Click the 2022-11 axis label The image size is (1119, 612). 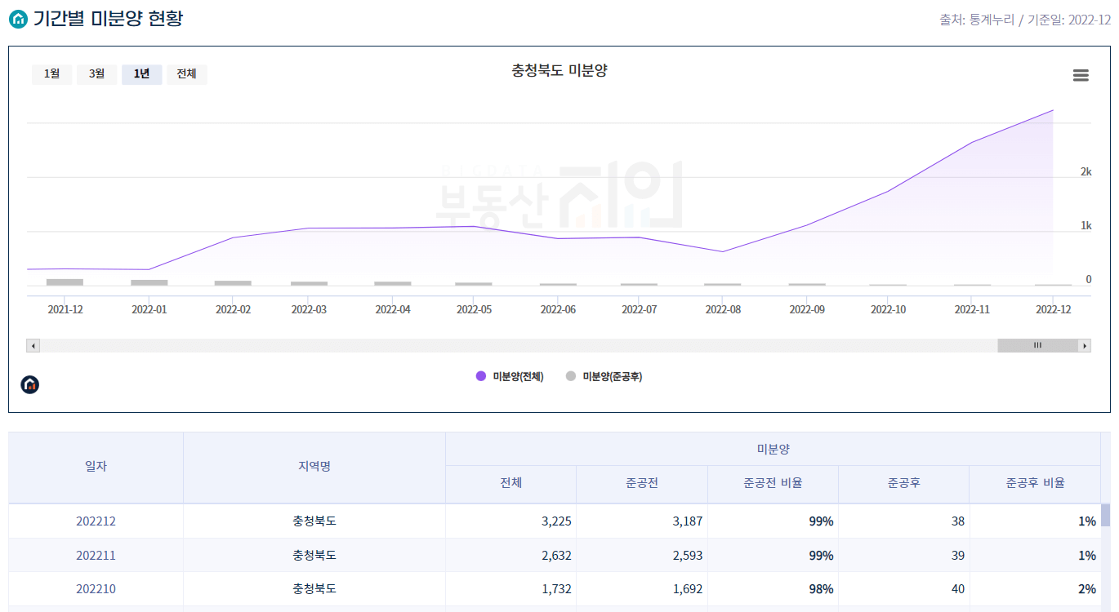[x=972, y=310]
